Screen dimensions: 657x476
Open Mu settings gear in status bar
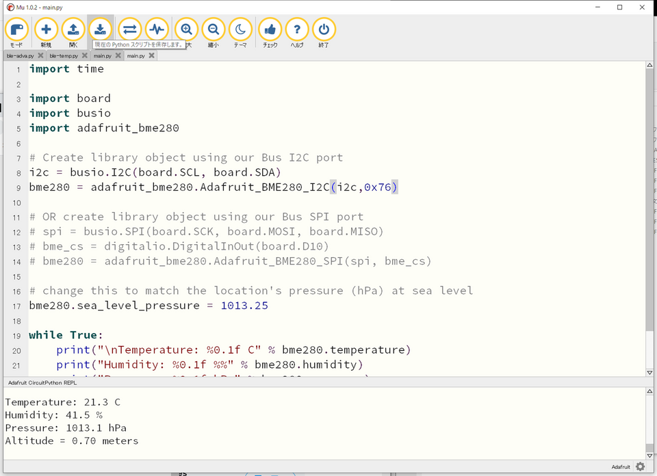tap(640, 466)
